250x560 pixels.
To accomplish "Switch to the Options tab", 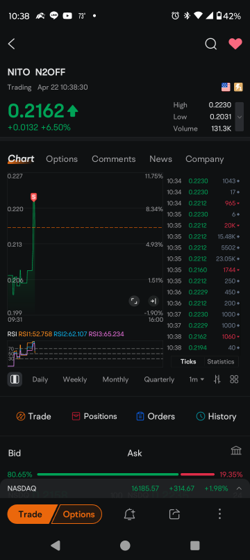I will (62, 159).
